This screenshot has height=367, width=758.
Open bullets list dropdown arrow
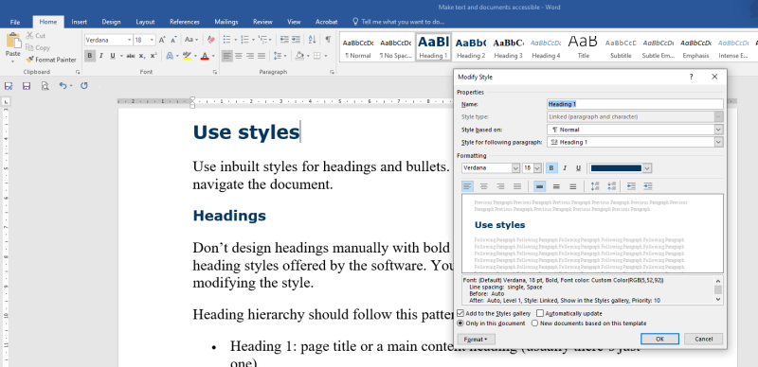tap(235, 40)
